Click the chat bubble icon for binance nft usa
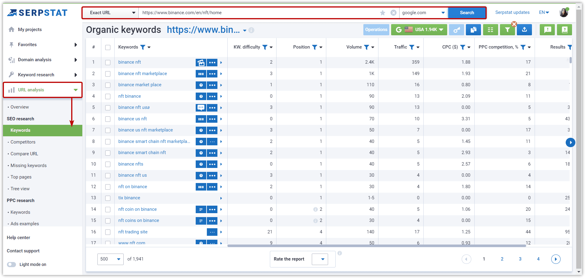 point(201,108)
